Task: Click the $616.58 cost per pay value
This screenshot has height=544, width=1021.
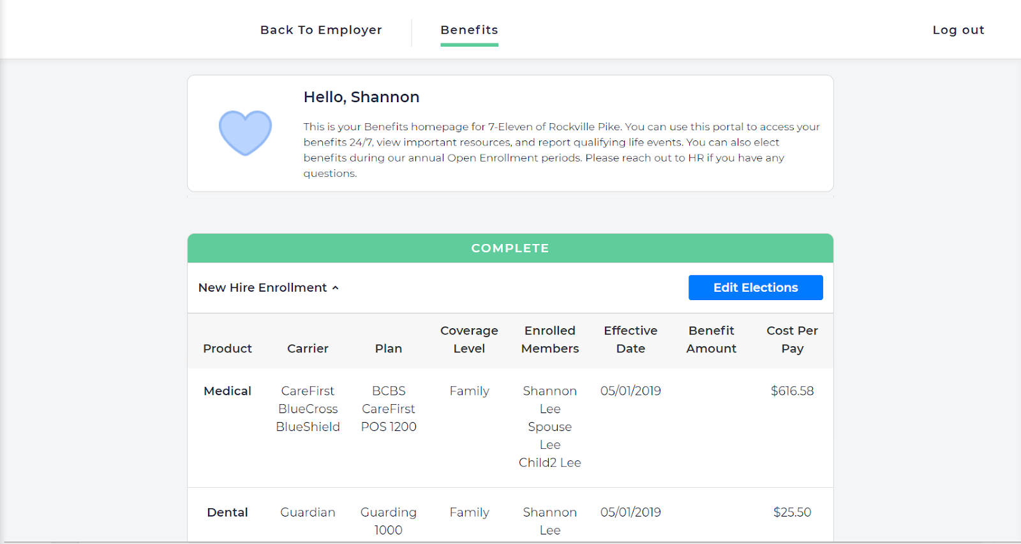Action: click(792, 391)
